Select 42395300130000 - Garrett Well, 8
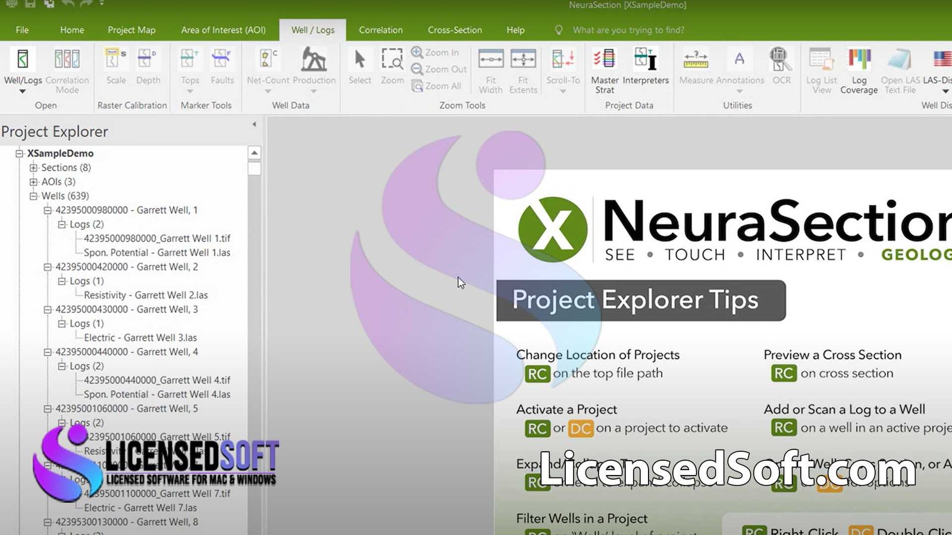952x535 pixels. [127, 523]
